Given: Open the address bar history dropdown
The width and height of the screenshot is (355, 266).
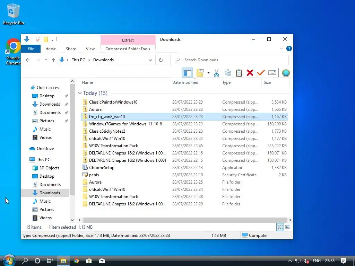Looking at the screenshot, I should (x=150, y=60).
